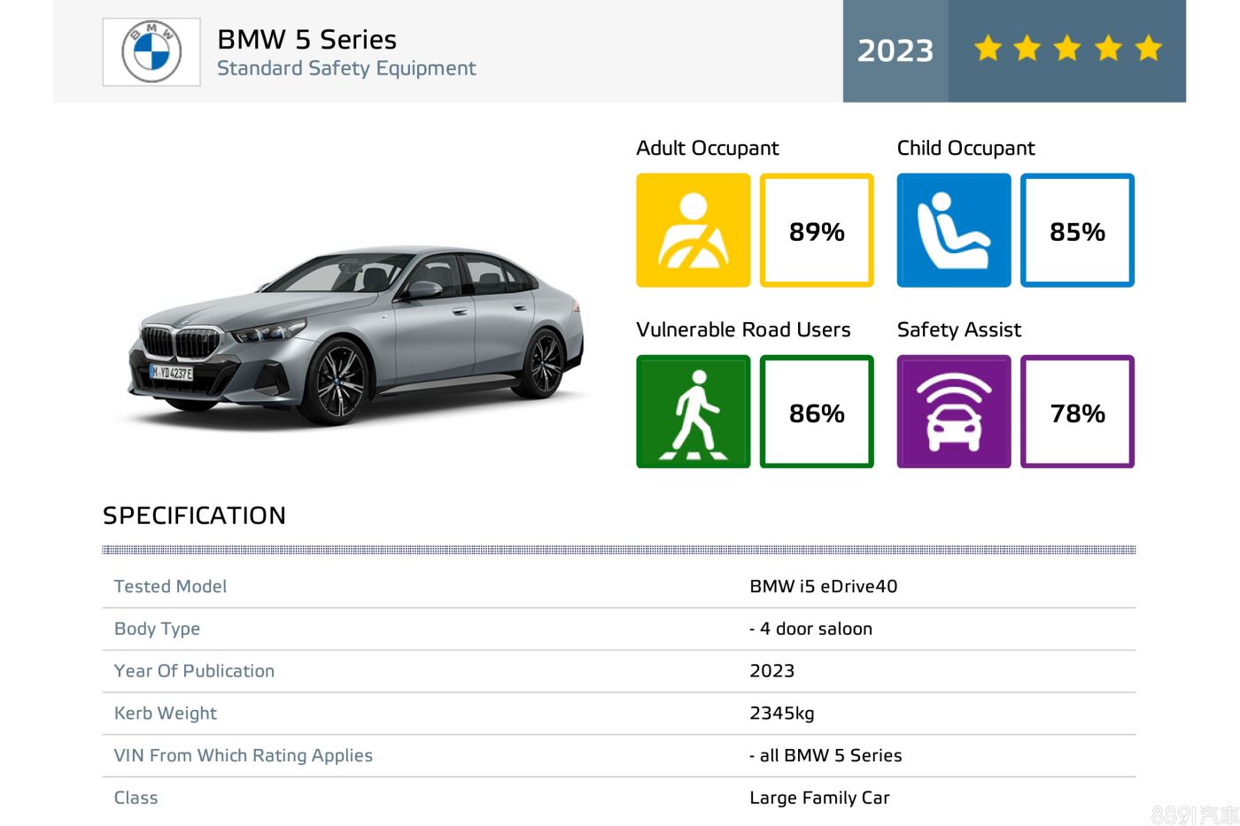Click the BMW logo icon
The width and height of the screenshot is (1240, 826).
[x=151, y=52]
